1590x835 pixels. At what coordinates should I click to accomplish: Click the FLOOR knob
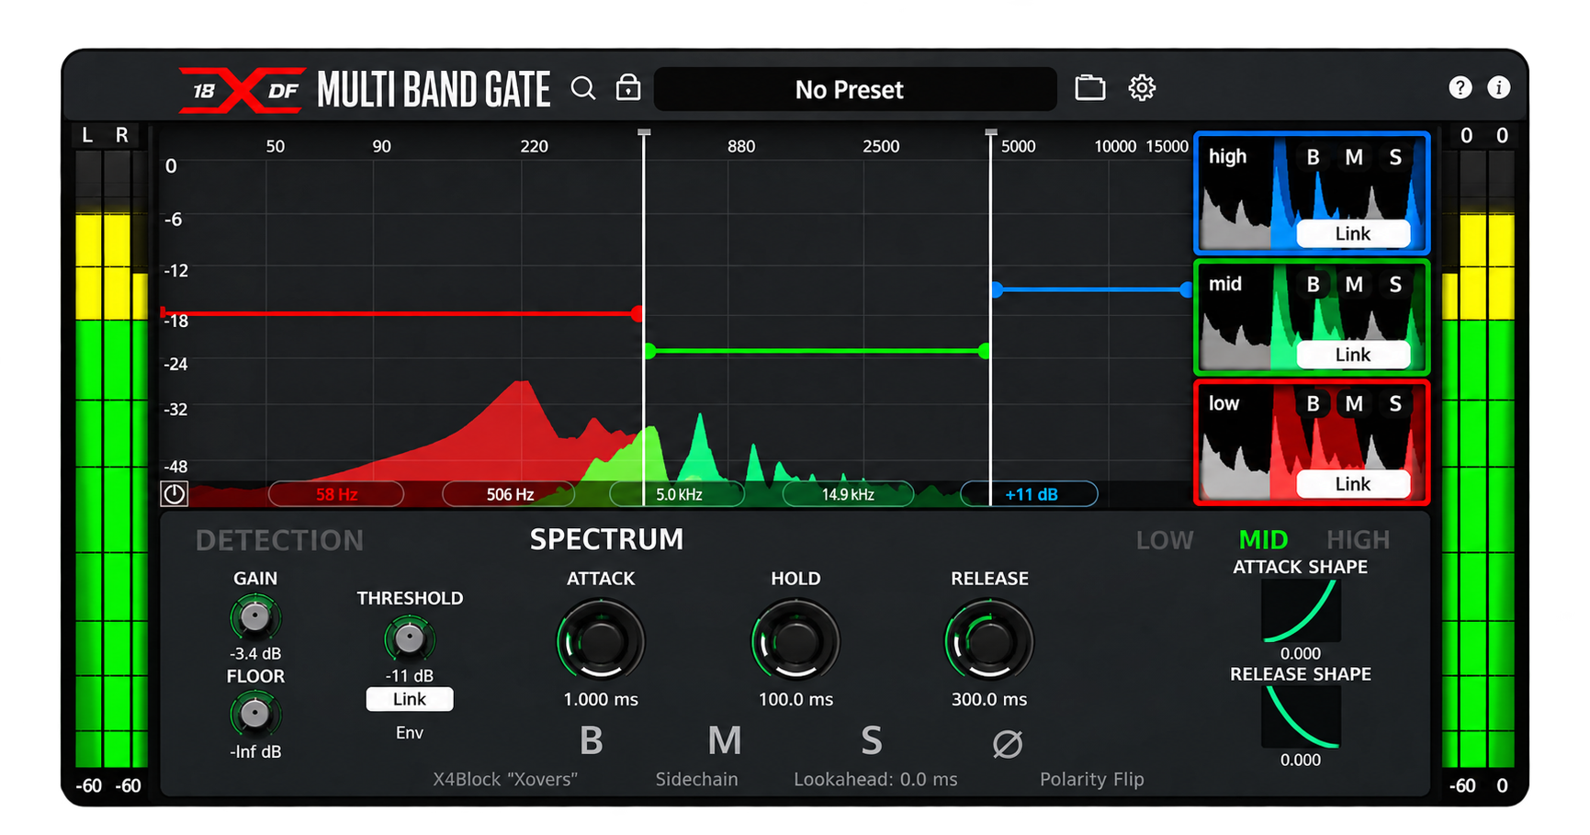tap(254, 714)
